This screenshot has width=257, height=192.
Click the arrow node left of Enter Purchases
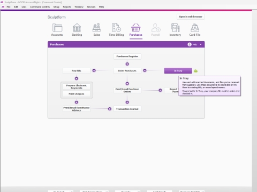pyautogui.click(x=94, y=70)
